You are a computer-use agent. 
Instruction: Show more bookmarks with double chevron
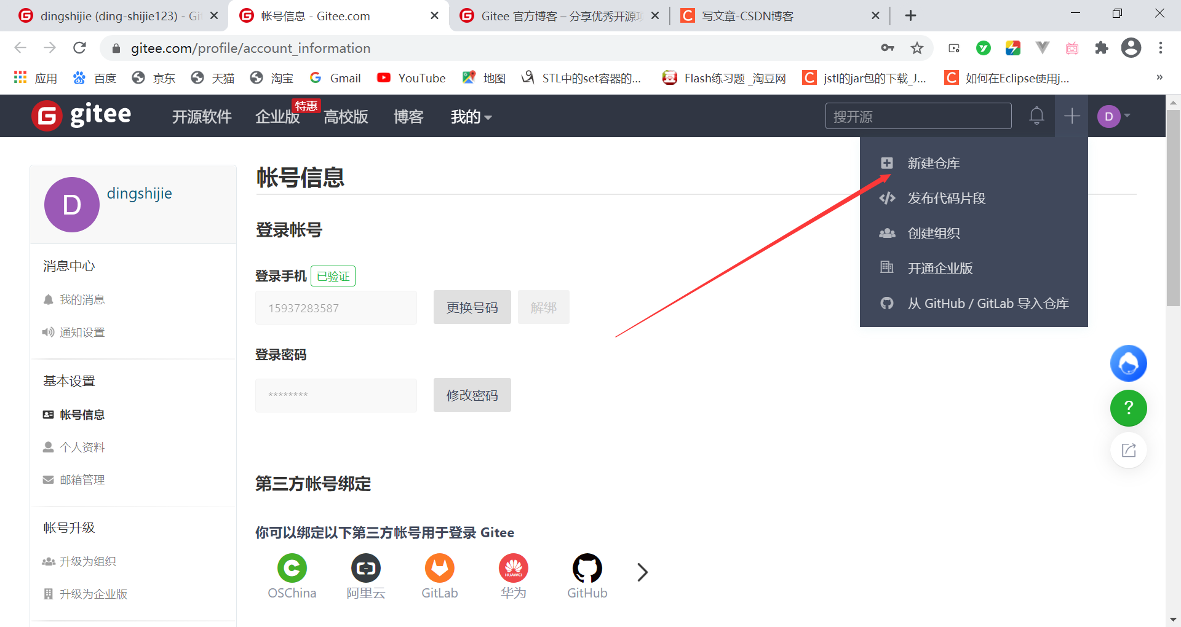(1159, 77)
